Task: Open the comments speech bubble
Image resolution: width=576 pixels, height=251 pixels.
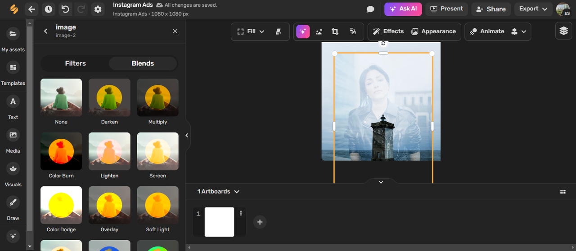Action: (x=370, y=9)
